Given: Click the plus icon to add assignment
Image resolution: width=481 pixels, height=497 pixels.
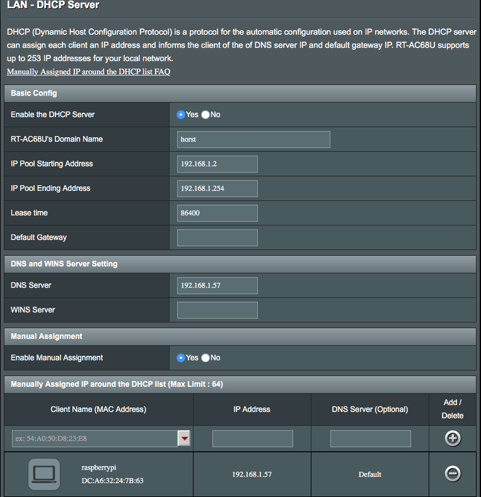Looking at the screenshot, I should coord(453,438).
